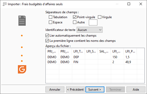147x94 pixels.
Task: Click inside the Autre custom separator field
Action: 93,23
